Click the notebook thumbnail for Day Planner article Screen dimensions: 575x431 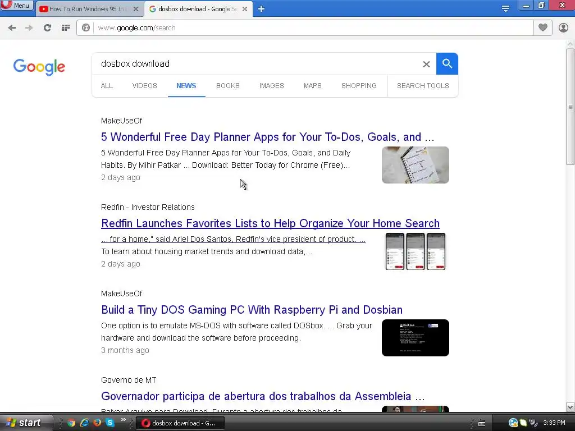(x=415, y=165)
